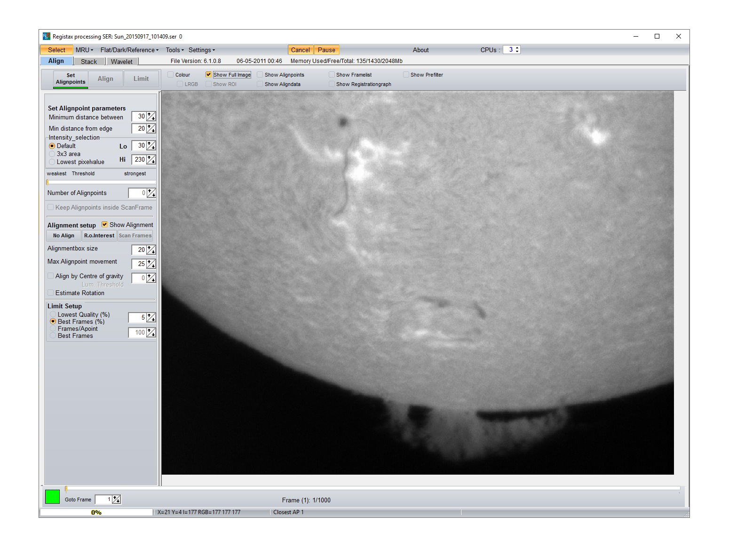This screenshot has height=547, width=729.
Task: Click the CPUs count spinner arrows
Action: pyautogui.click(x=517, y=50)
